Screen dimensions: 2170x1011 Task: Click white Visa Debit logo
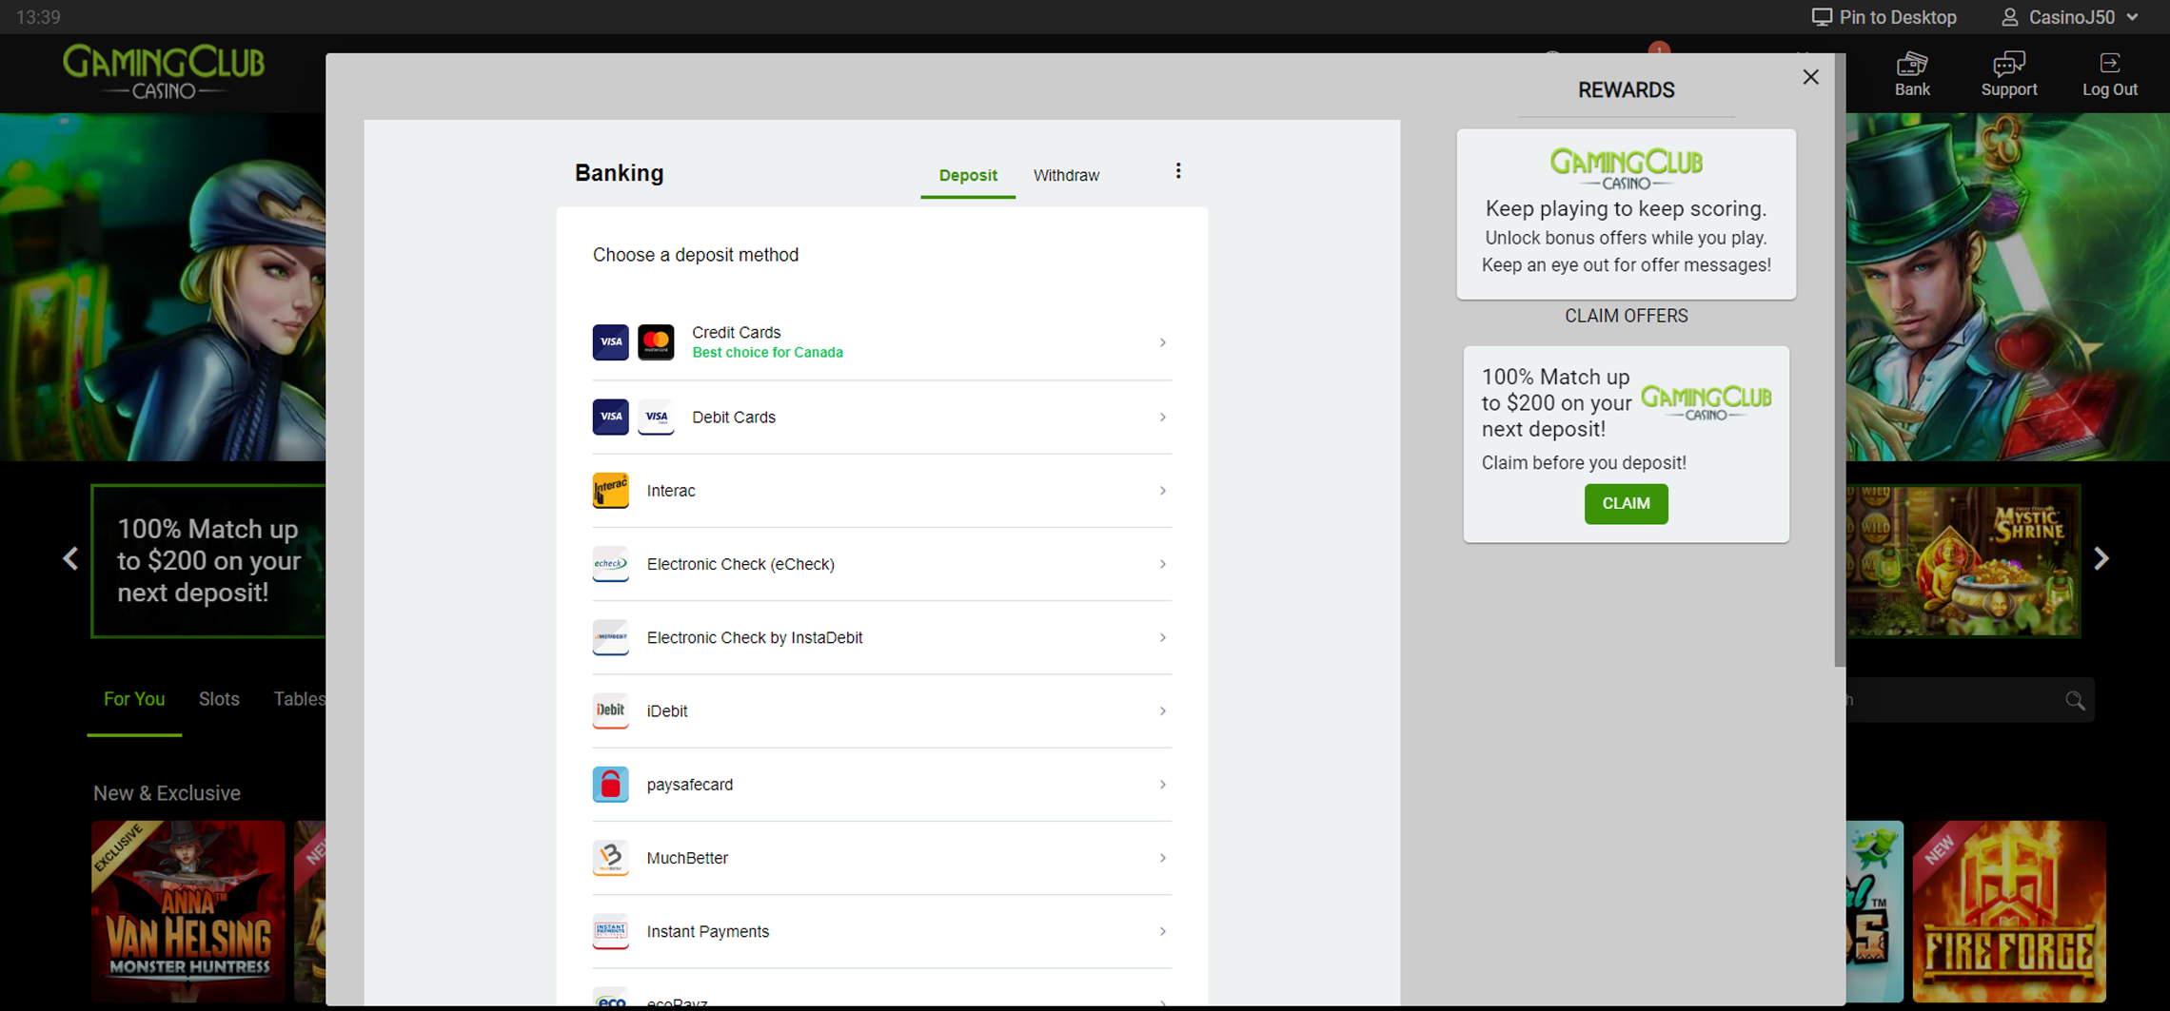coord(656,417)
